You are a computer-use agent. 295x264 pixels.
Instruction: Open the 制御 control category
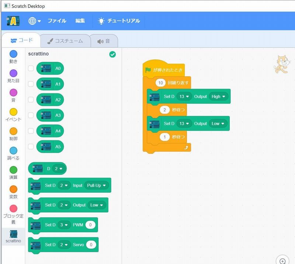13,132
